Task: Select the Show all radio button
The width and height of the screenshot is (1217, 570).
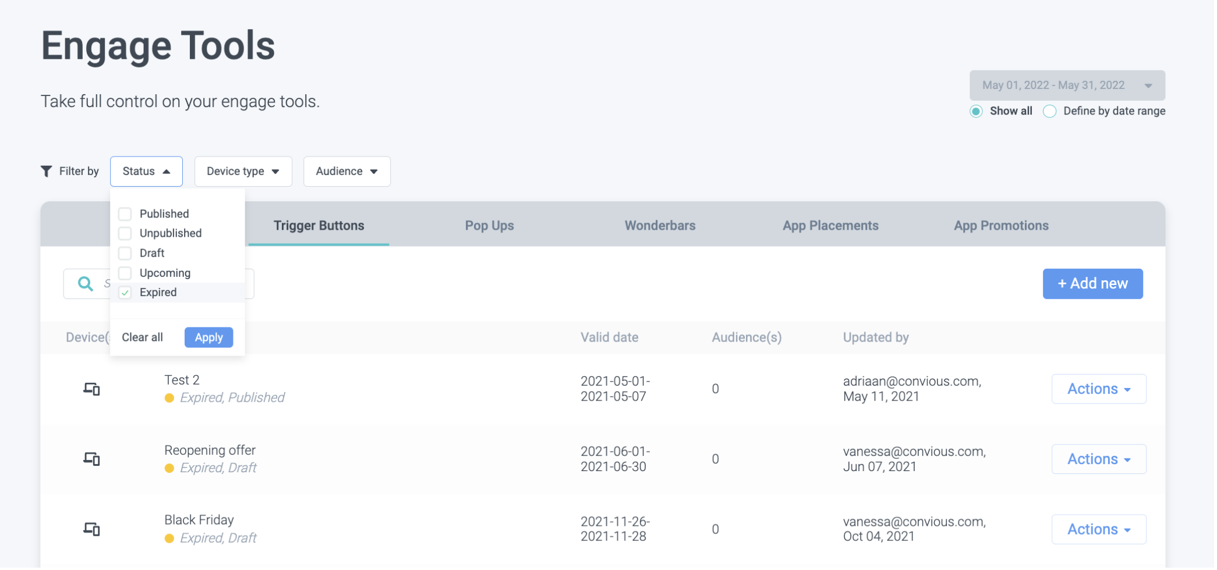Action: [976, 111]
